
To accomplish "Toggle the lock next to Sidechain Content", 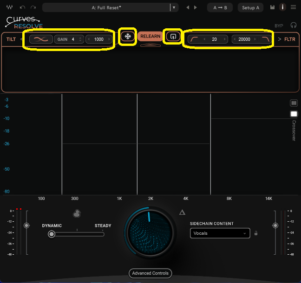I will coord(256,233).
